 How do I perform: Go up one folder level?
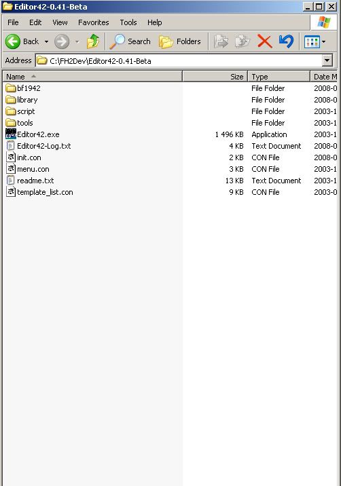click(x=93, y=41)
